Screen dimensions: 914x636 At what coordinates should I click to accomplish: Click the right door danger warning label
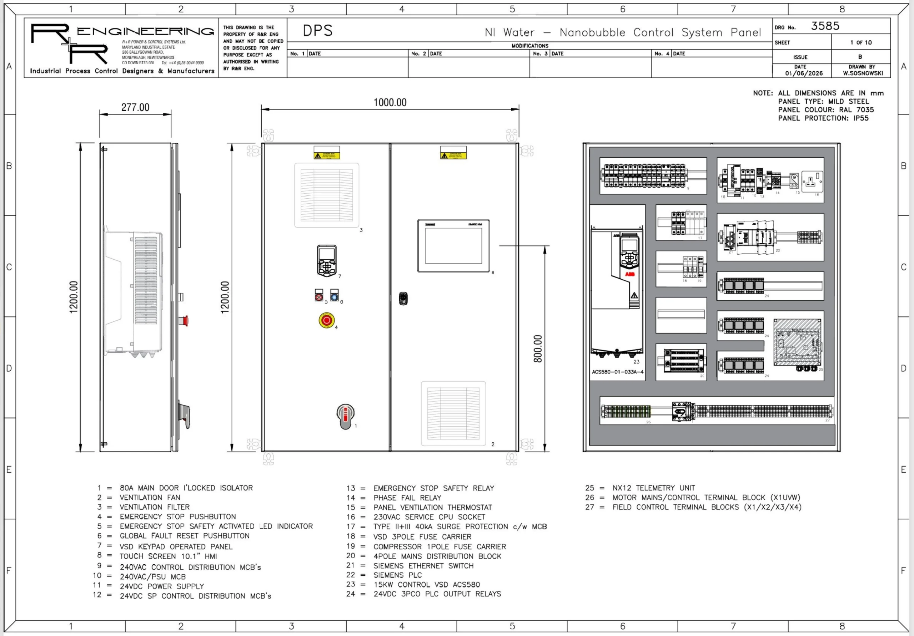point(453,153)
